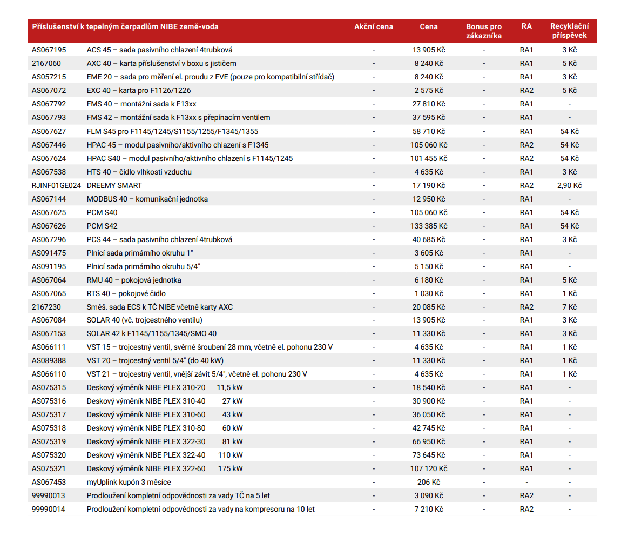Image resolution: width=628 pixels, height=536 pixels.
Task: Click price 3 090 Kč
Action: click(x=429, y=496)
